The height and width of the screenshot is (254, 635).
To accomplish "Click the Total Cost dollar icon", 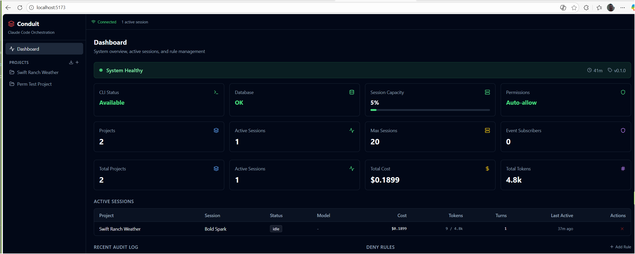I will click(487, 169).
